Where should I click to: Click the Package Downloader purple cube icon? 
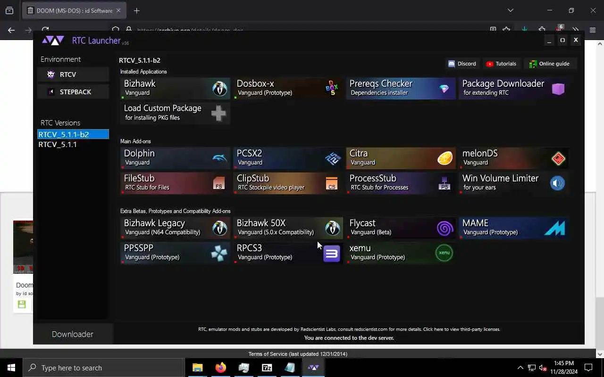(x=558, y=89)
